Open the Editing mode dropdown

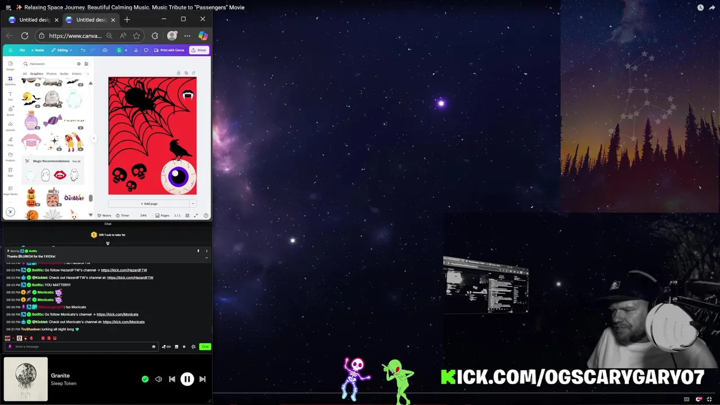click(x=62, y=50)
